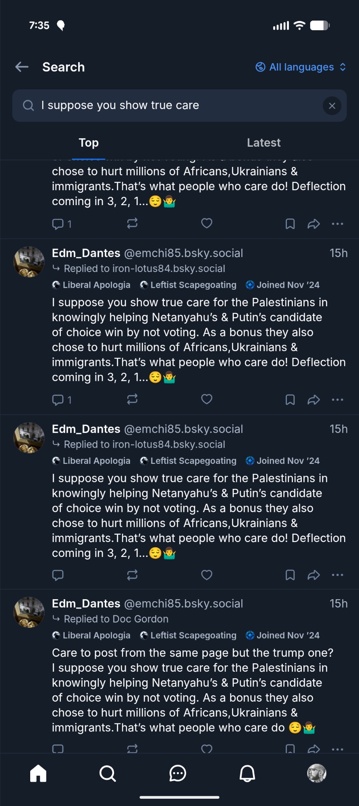
Task: Open Search from bottom navigation bar
Action: [108, 773]
